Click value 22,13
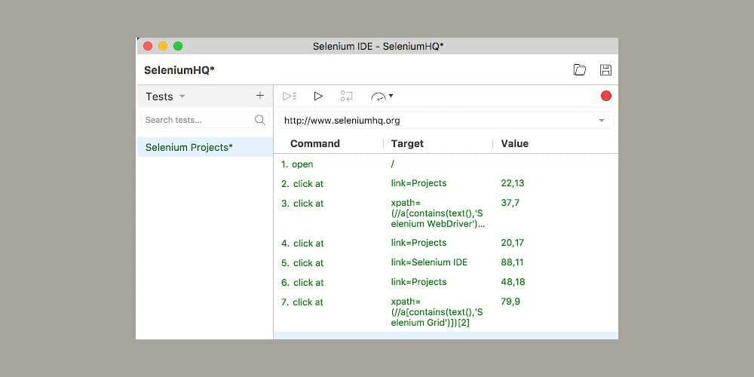This screenshot has width=754, height=377. click(513, 183)
